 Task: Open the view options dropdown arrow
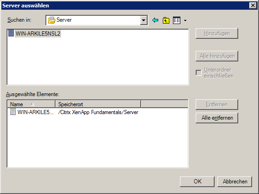pos(185,20)
